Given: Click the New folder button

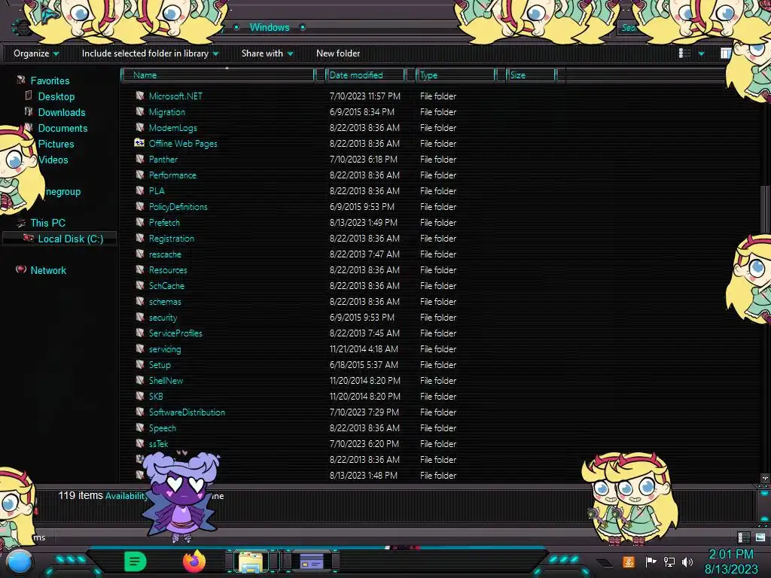Looking at the screenshot, I should pos(338,53).
